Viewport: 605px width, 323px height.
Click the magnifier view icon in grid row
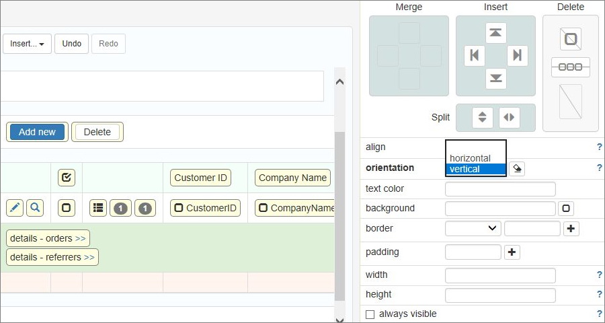pyautogui.click(x=35, y=208)
